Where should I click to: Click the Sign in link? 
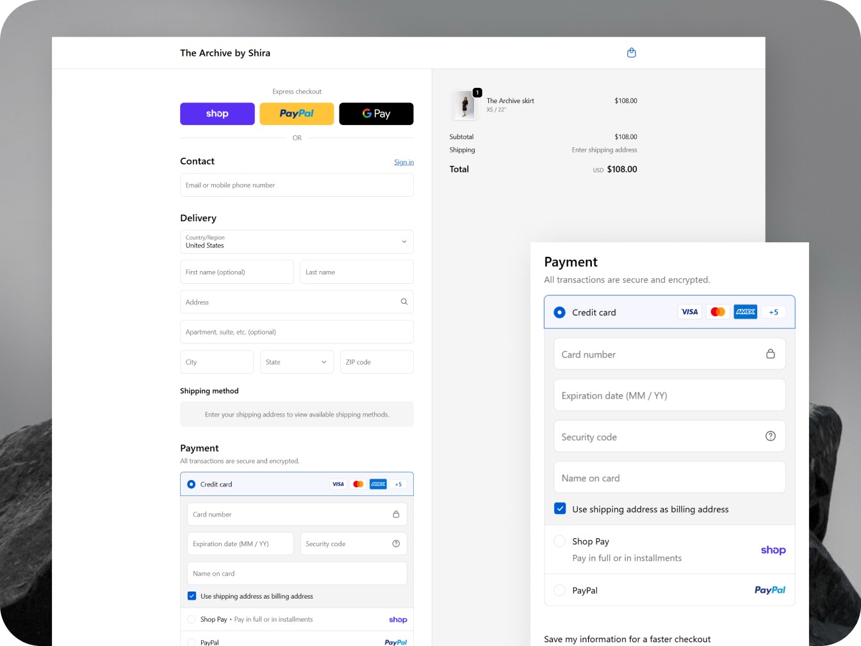404,162
